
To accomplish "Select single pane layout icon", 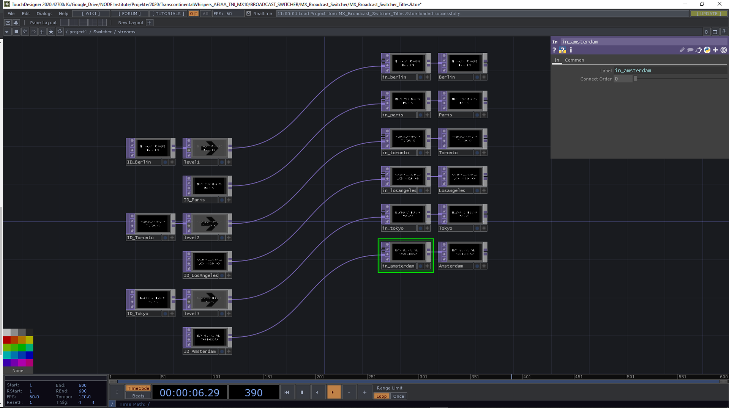I will [x=65, y=23].
